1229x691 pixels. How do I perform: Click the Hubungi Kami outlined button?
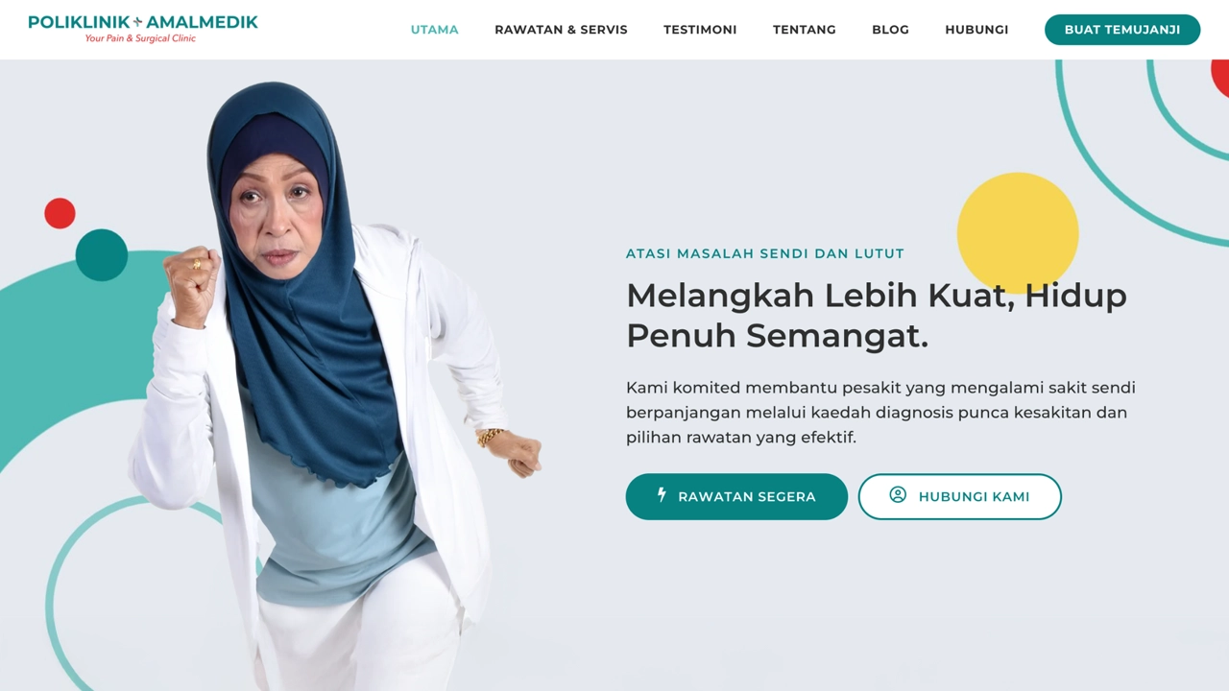point(960,496)
